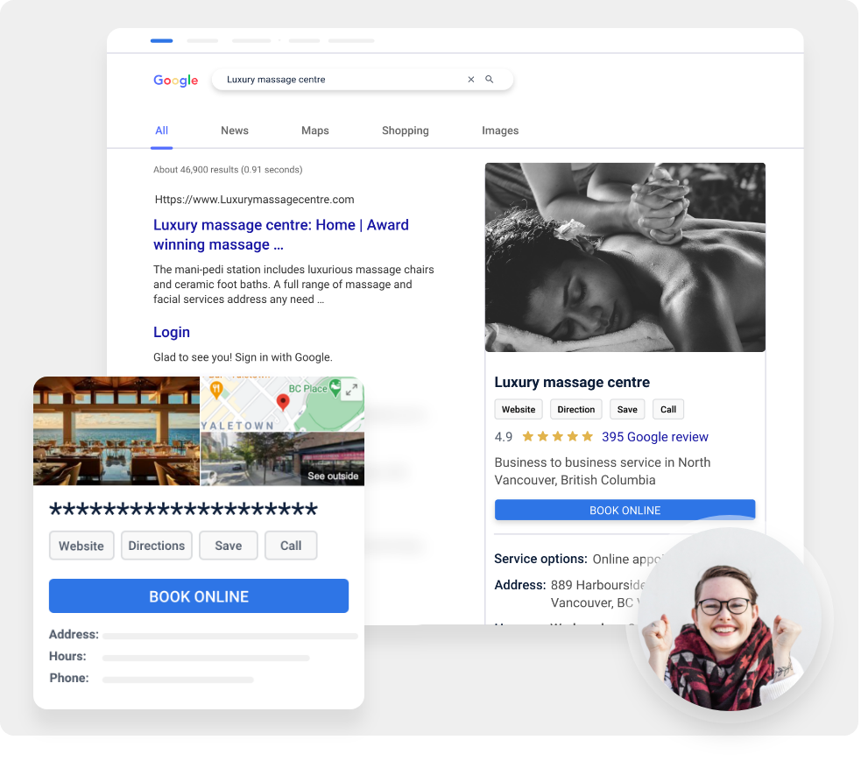
Task: Click the 'Business to business service' description
Action: point(603,471)
